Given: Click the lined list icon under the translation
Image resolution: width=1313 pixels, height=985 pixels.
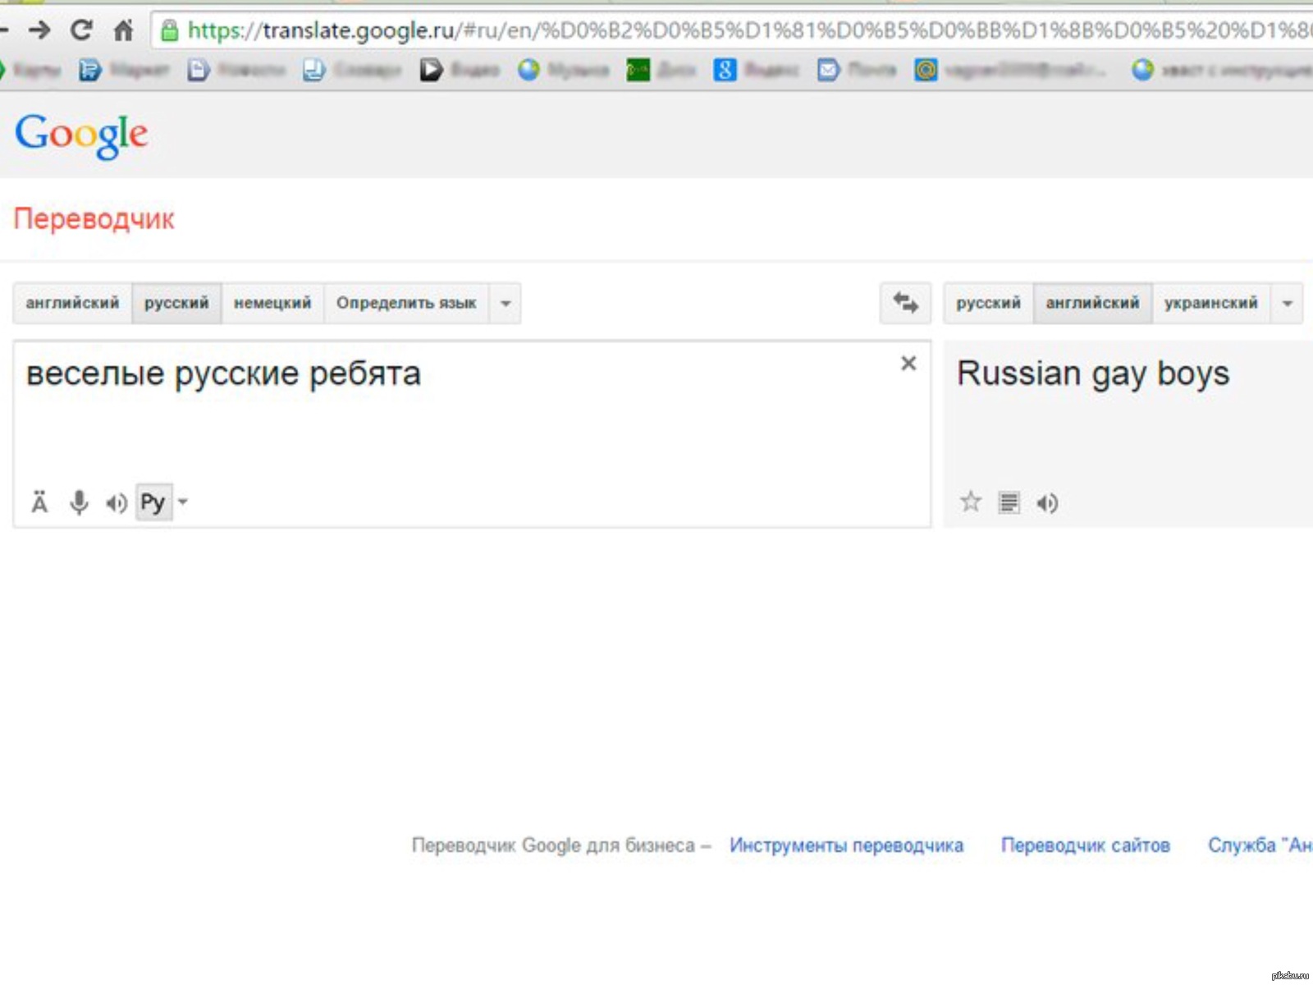Looking at the screenshot, I should point(1009,502).
